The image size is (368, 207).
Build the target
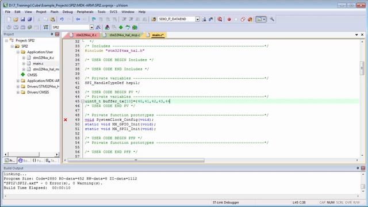(x=16, y=27)
